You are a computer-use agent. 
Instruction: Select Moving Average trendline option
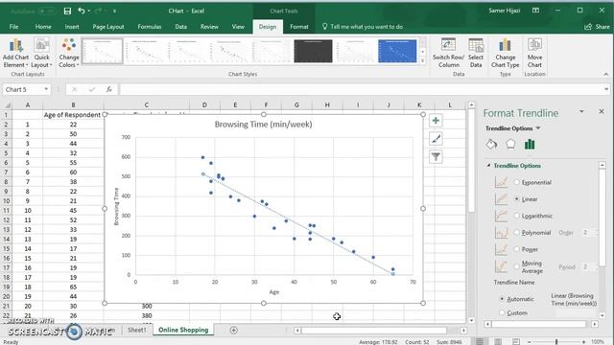[x=516, y=266]
